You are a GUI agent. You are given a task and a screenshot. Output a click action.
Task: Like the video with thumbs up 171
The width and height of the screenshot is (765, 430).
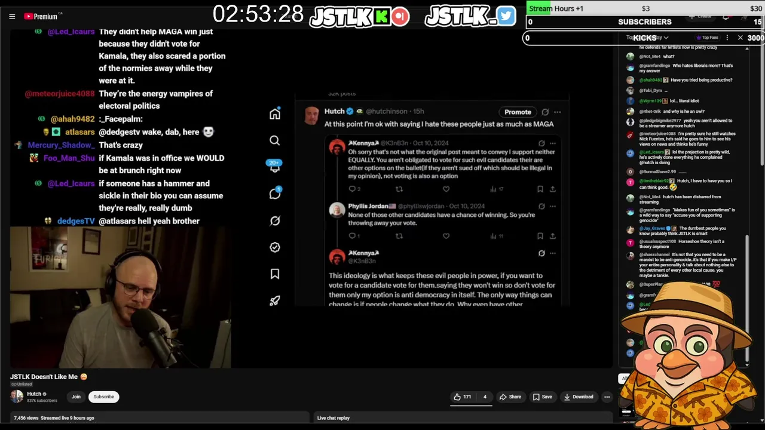462,397
